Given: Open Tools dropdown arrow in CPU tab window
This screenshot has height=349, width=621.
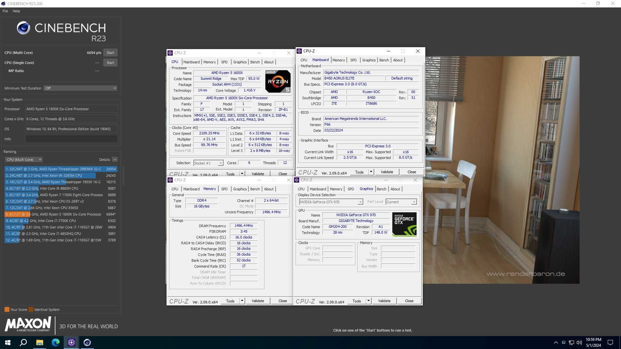Looking at the screenshot, I should (242, 174).
